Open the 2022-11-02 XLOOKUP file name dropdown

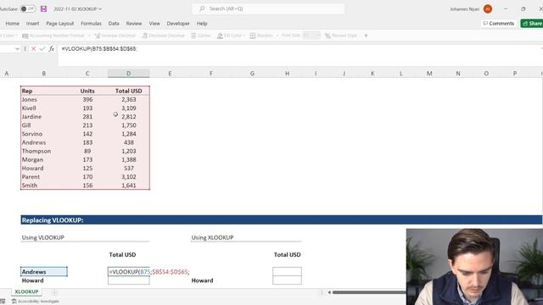[x=78, y=8]
